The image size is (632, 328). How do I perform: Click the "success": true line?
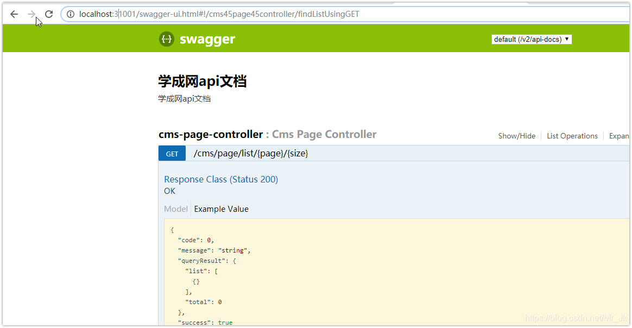(x=205, y=323)
